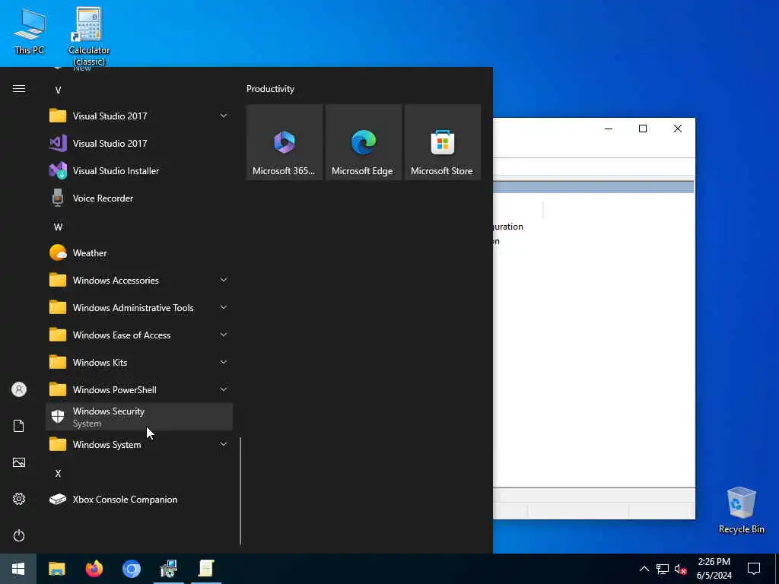Open the Microsoft 365 tile
The width and height of the screenshot is (779, 584).
click(x=285, y=142)
